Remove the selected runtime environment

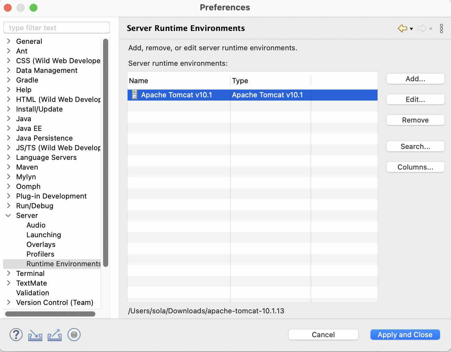(x=416, y=120)
